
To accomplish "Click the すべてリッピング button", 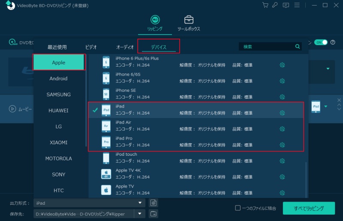I will 309,208.
